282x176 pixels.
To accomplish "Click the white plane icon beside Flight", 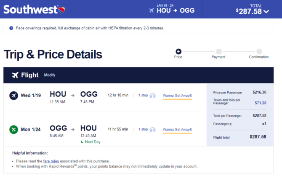I will 15,75.
